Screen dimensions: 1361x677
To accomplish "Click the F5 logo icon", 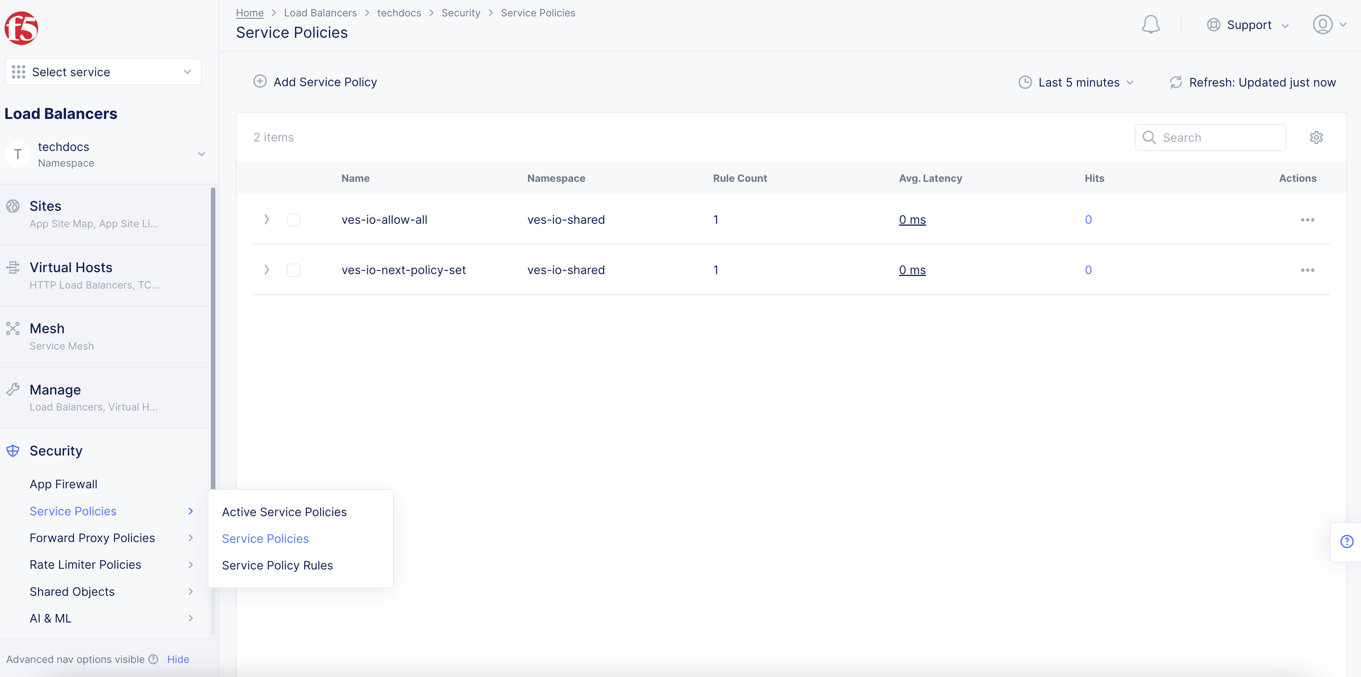I will 21,29.
